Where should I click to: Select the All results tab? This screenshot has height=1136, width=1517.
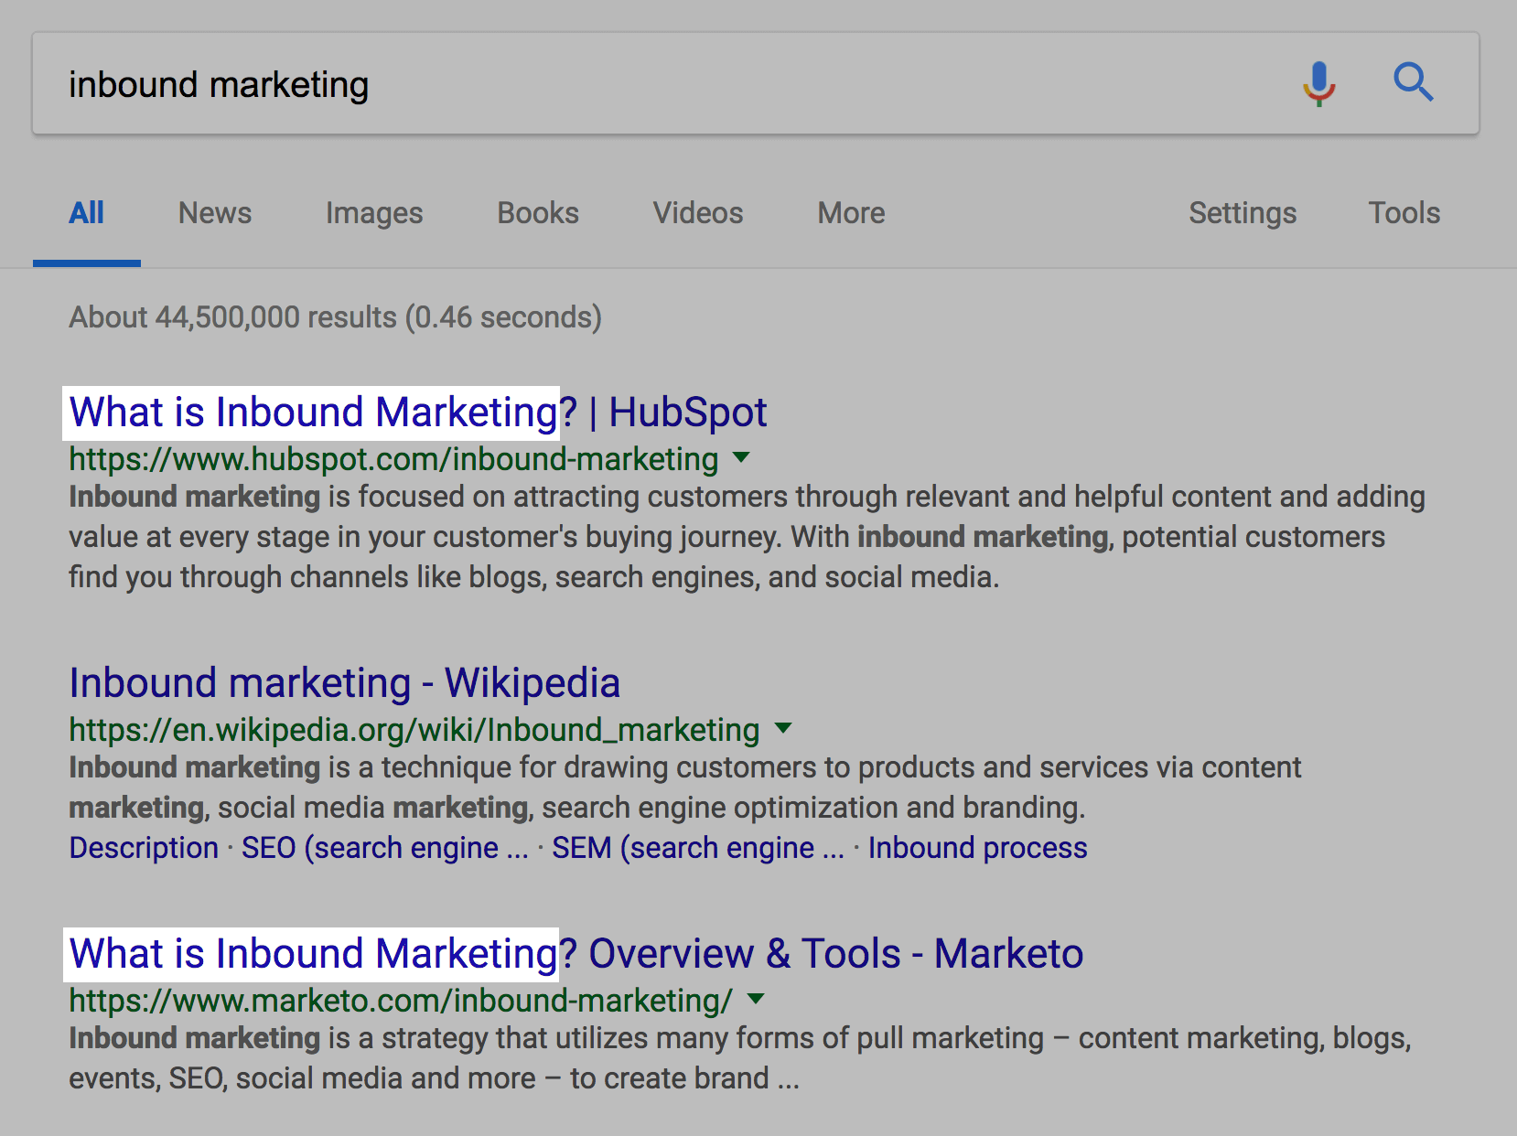(87, 213)
